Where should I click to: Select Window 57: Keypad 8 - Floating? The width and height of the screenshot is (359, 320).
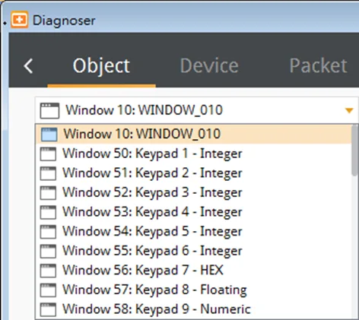click(193, 290)
